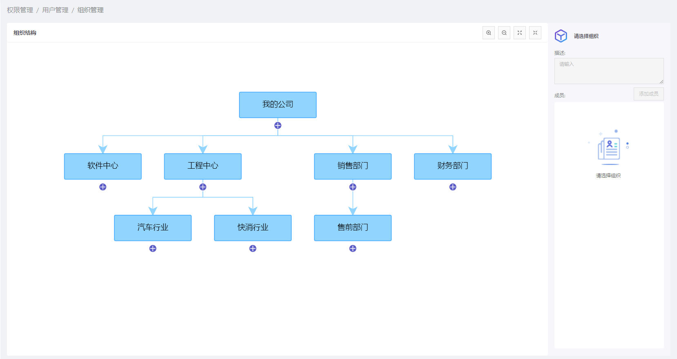
Task: Select the 我的公司 root node
Action: click(x=278, y=105)
